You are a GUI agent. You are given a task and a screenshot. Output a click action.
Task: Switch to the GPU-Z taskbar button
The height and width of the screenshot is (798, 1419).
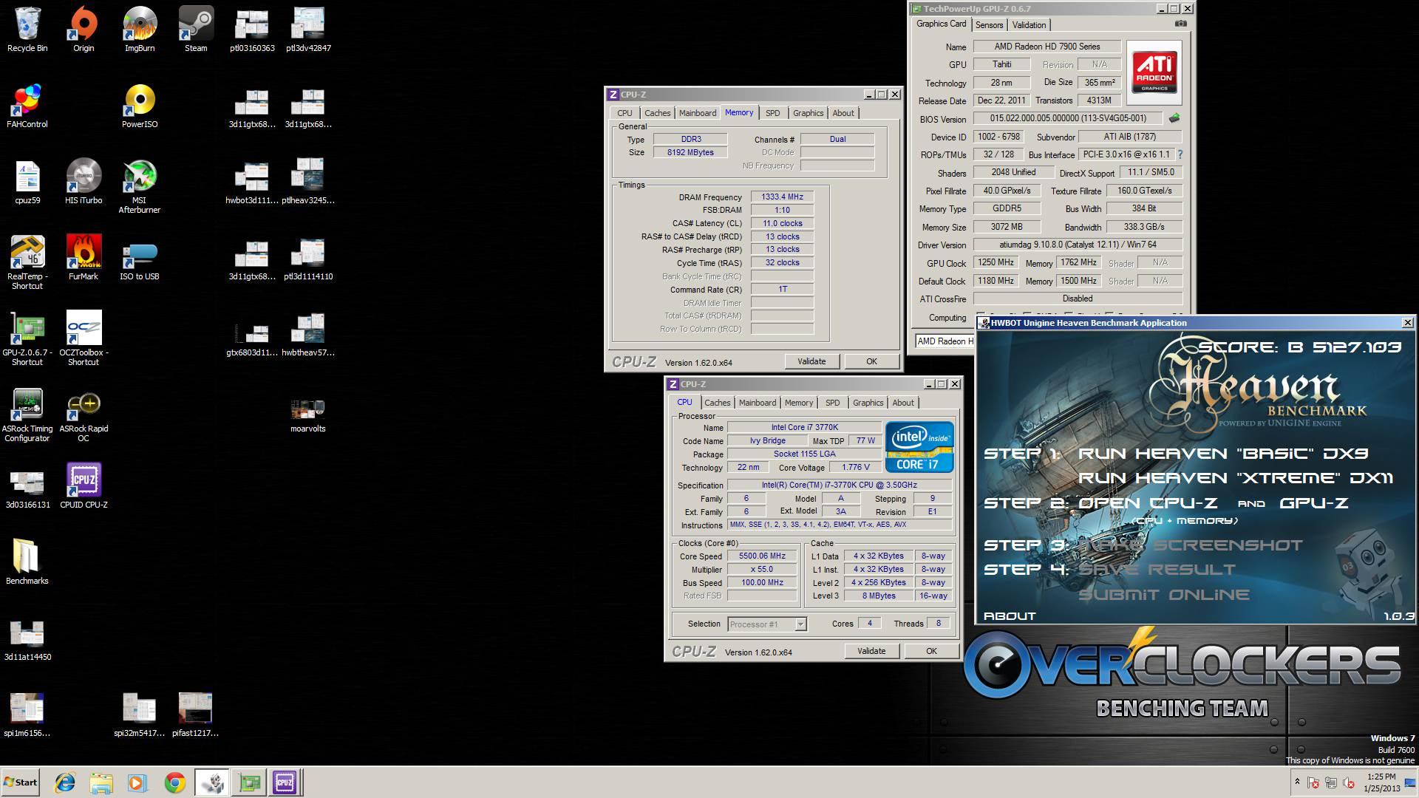249,782
